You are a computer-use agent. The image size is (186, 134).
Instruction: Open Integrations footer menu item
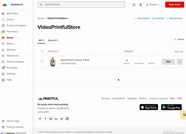(119, 98)
